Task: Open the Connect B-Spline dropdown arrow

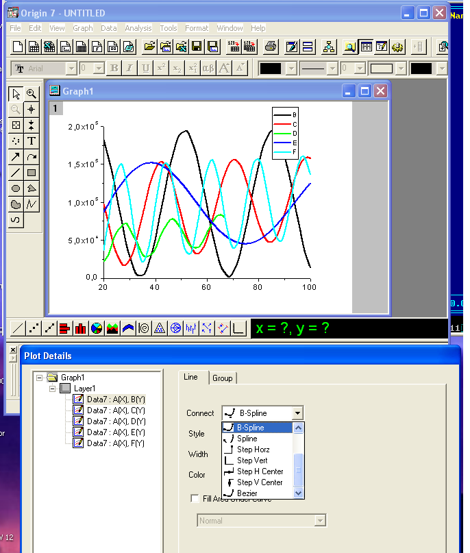Action: pos(297,413)
